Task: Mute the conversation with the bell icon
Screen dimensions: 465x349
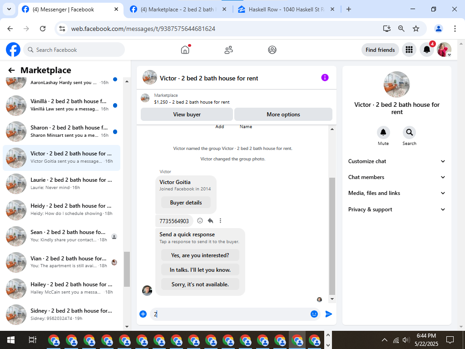Action: (383, 132)
